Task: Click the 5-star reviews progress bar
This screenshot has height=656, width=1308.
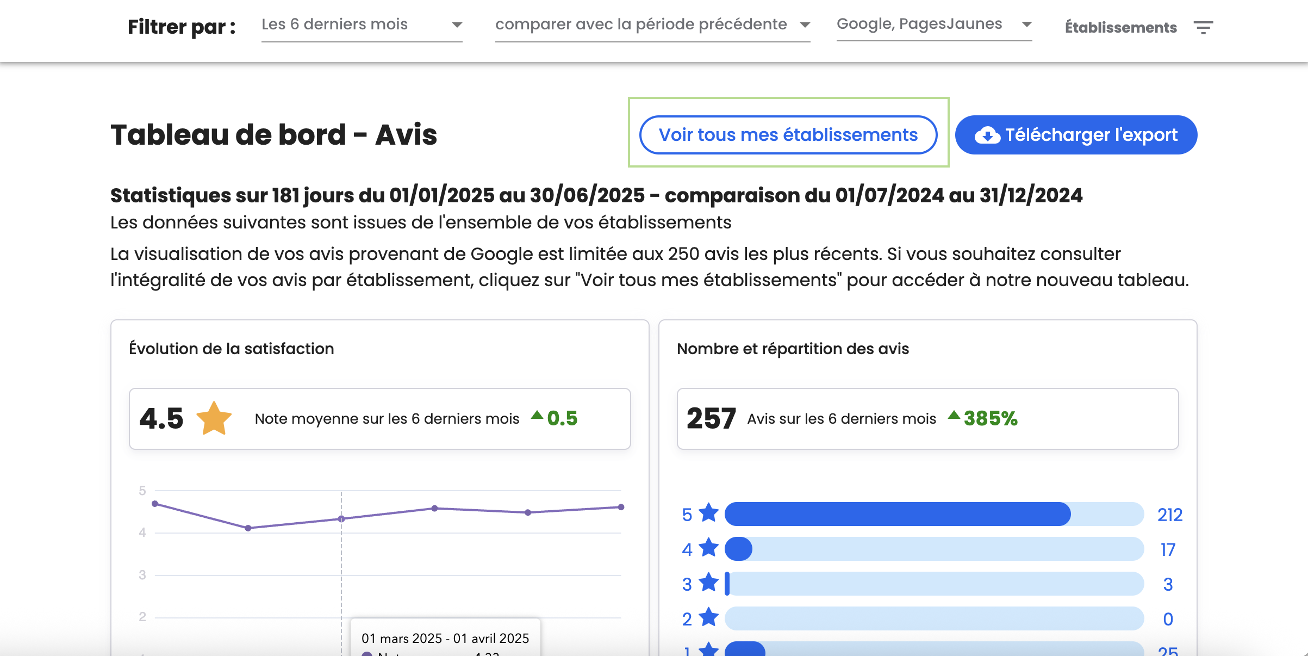Action: (x=933, y=514)
